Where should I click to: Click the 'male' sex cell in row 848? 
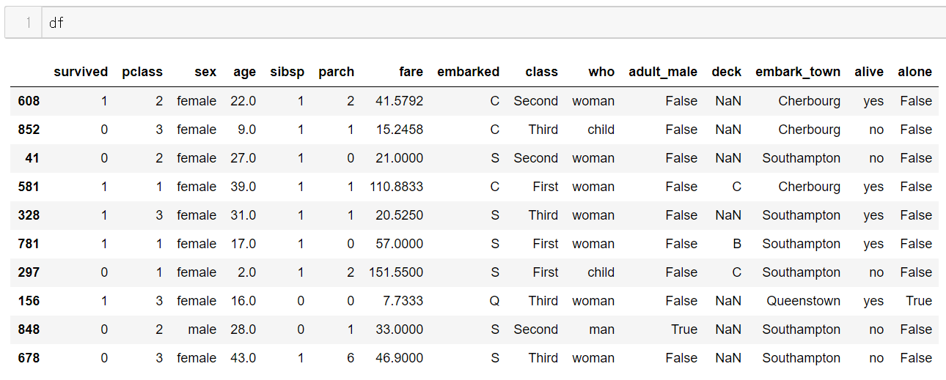click(x=202, y=329)
